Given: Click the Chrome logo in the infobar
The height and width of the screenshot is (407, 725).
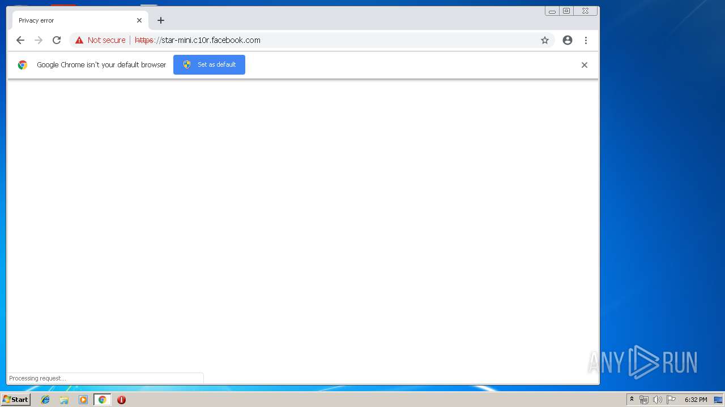Looking at the screenshot, I should 23,65.
